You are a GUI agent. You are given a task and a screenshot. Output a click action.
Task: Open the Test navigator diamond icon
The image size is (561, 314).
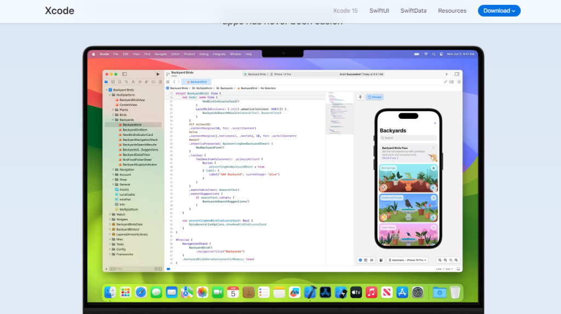pos(140,82)
